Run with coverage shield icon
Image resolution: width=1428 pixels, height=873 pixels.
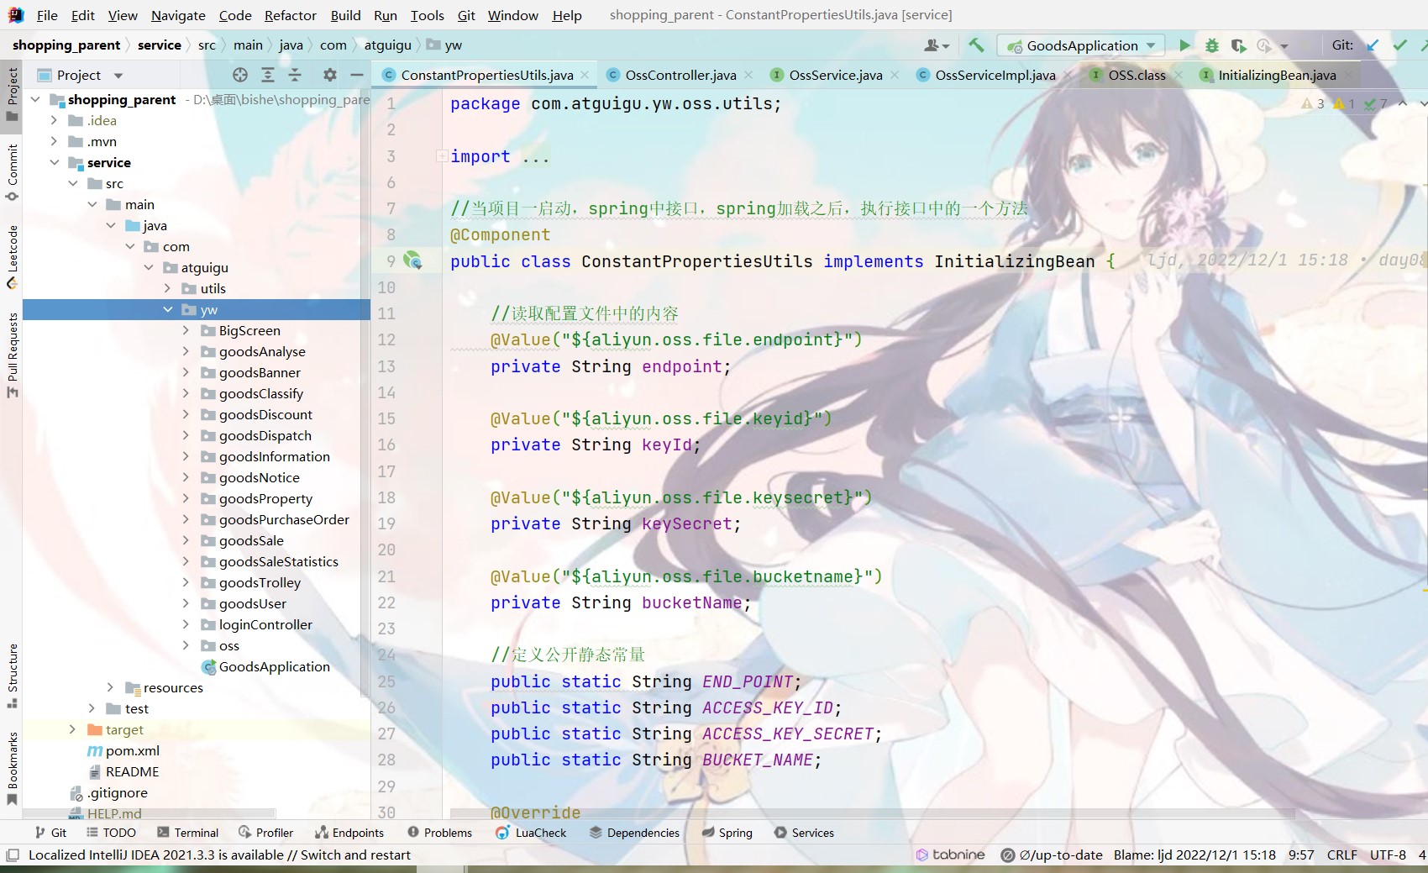click(x=1238, y=45)
